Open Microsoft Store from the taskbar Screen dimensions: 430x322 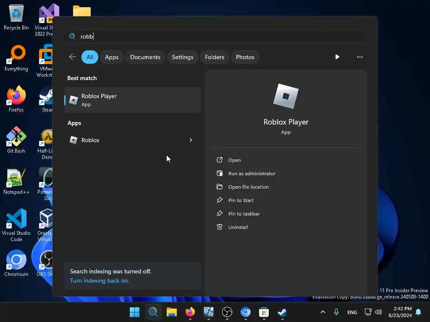pyautogui.click(x=264, y=312)
